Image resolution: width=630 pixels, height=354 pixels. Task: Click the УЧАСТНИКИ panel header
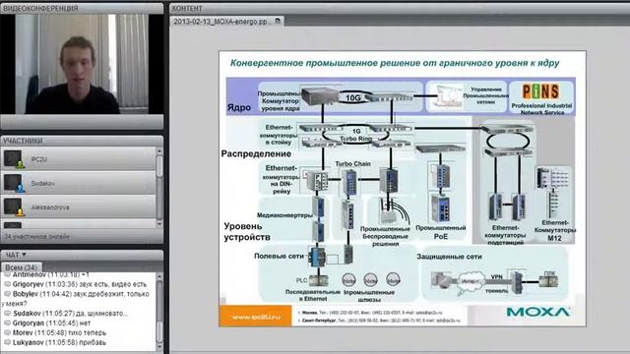pos(82,141)
